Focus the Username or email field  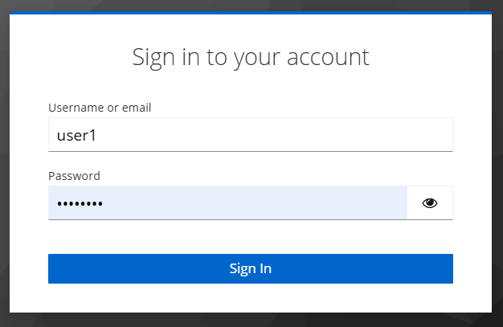click(250, 134)
